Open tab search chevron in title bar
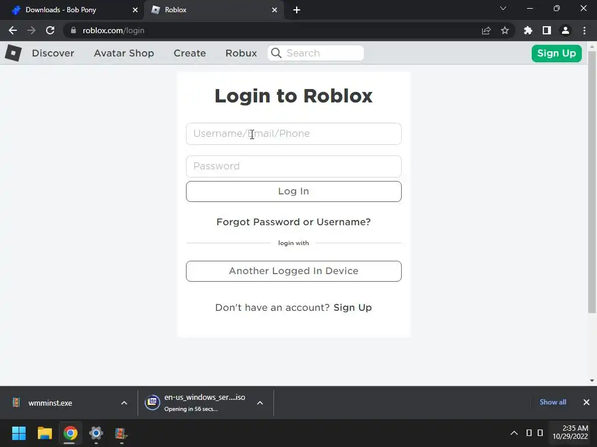This screenshot has width=597, height=447. [503, 8]
